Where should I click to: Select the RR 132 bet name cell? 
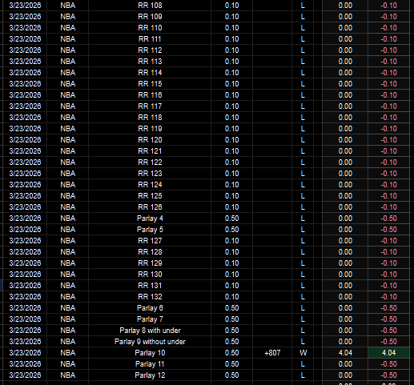tap(150, 297)
